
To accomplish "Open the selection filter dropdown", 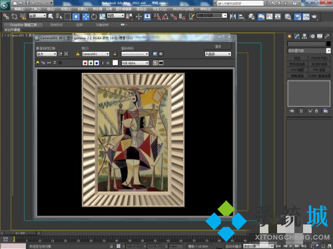I will pos(38,16).
